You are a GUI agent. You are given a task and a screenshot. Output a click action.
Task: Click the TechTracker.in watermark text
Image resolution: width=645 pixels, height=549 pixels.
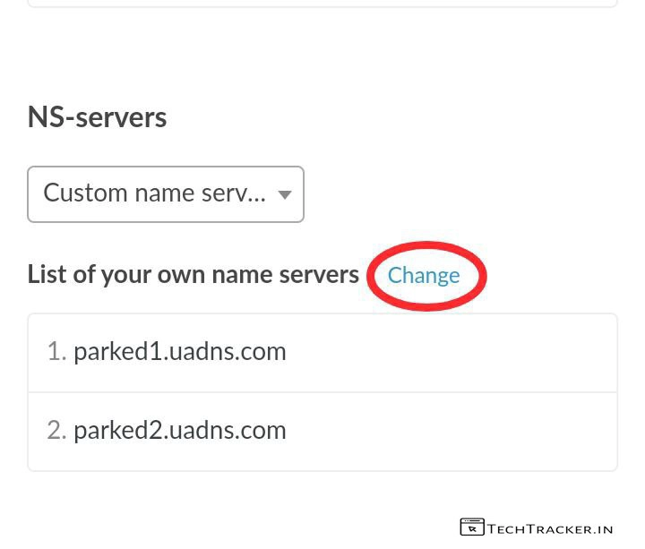550,528
